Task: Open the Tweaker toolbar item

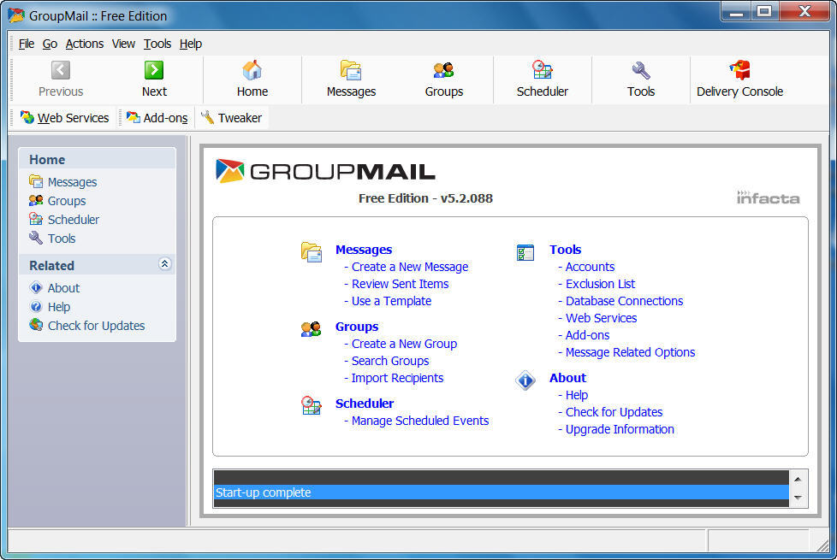Action: (231, 118)
